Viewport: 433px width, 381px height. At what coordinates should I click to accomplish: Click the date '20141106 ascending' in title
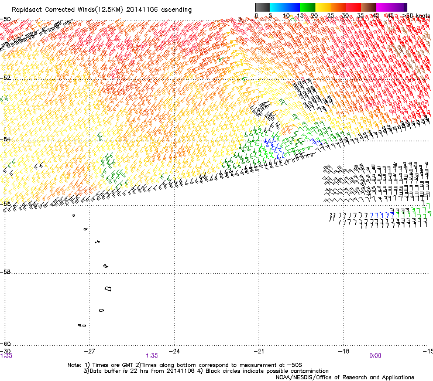click(159, 10)
